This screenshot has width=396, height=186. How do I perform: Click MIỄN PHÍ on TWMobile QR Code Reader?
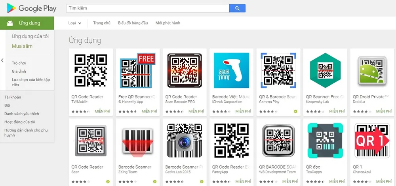pos(102,111)
